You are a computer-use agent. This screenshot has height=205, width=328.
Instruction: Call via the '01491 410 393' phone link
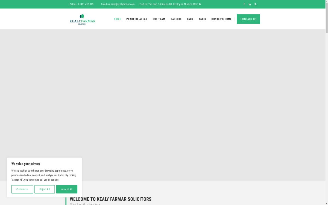click(x=86, y=4)
